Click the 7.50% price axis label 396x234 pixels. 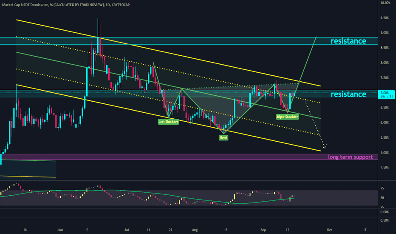tap(385, 78)
